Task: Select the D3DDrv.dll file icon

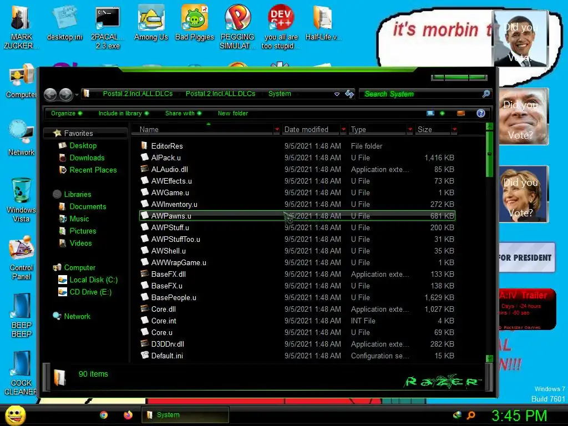Action: click(x=145, y=344)
